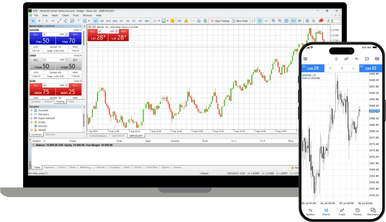Switch to the Calendar tab in Toolbox
386x222 pixels.
(100, 167)
